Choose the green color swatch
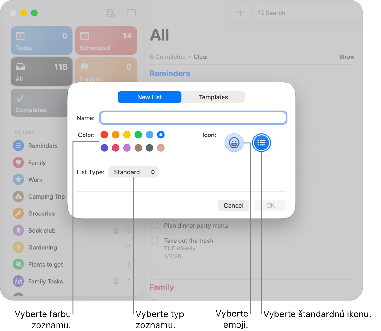Image resolution: width=381 pixels, height=331 pixels. (x=138, y=135)
